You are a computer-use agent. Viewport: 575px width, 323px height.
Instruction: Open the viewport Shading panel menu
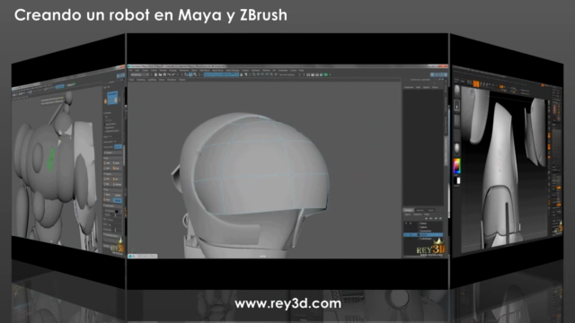141,80
